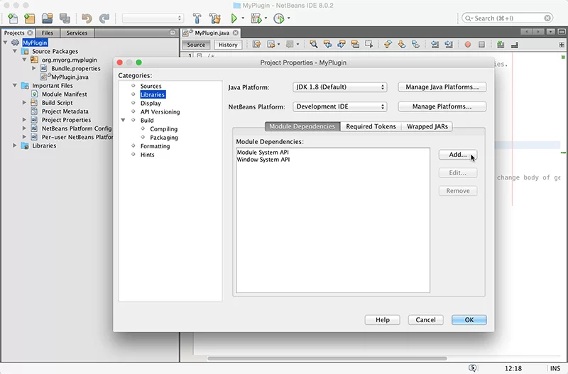This screenshot has width=568, height=374.
Task: Click the Next Bookmark icon
Action: 402,45
